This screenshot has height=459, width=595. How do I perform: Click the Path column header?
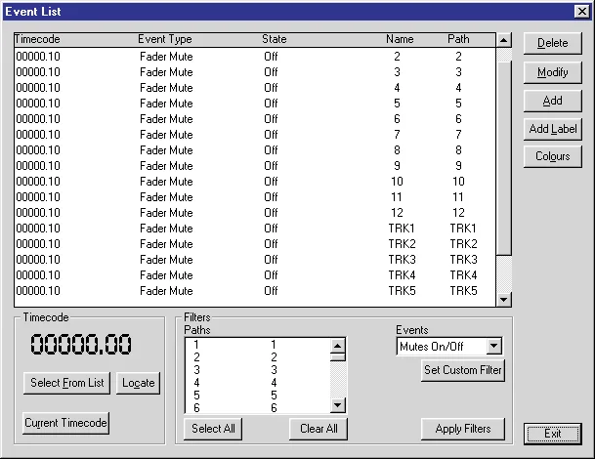coord(458,39)
